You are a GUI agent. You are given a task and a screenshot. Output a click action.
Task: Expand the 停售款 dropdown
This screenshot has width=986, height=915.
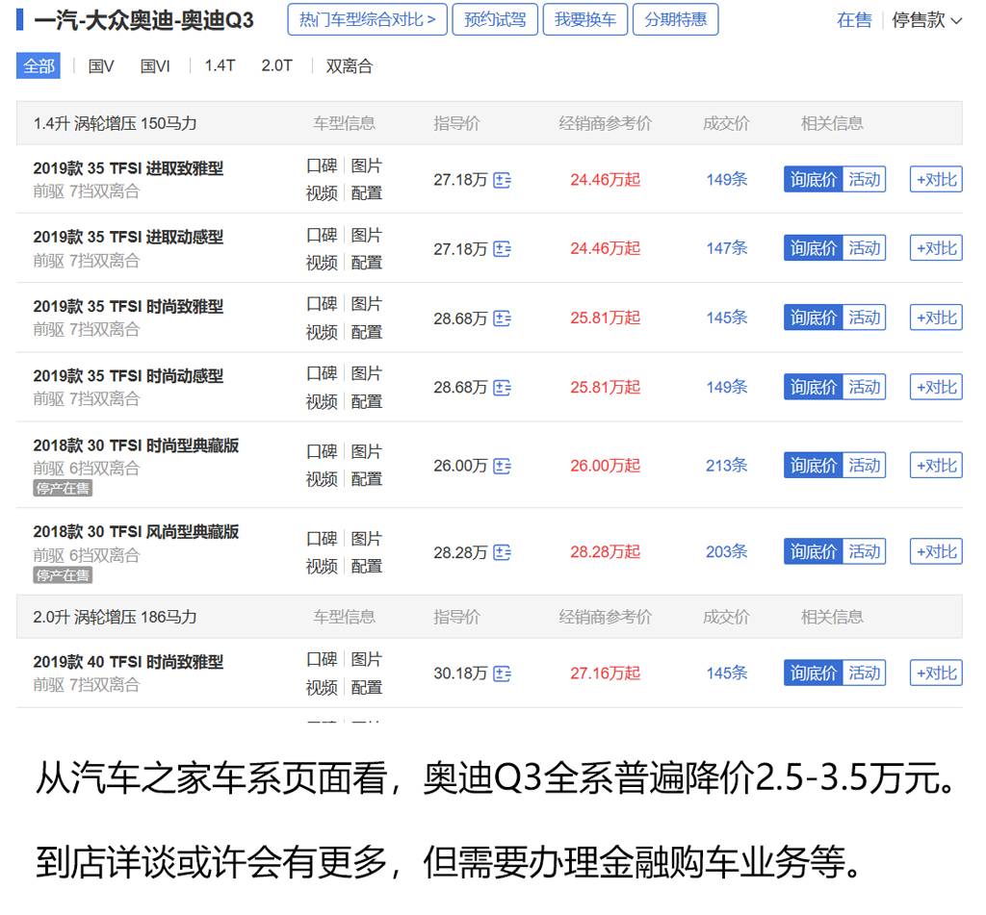tap(926, 20)
